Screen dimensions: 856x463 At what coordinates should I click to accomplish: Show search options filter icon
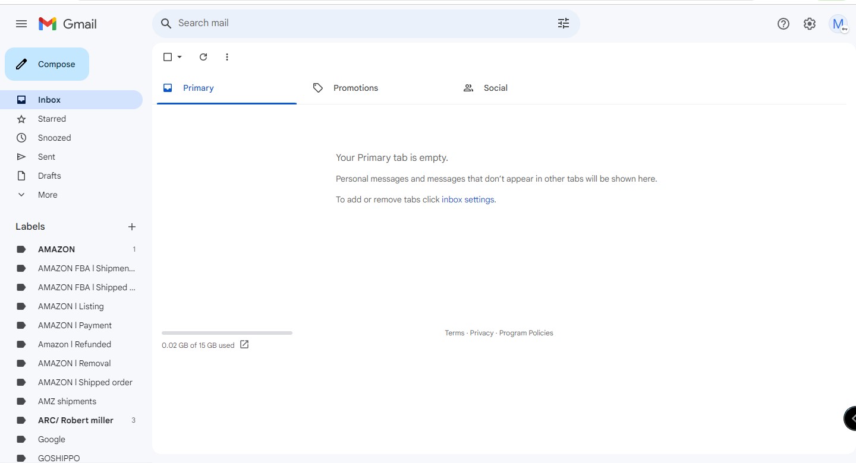pyautogui.click(x=563, y=23)
